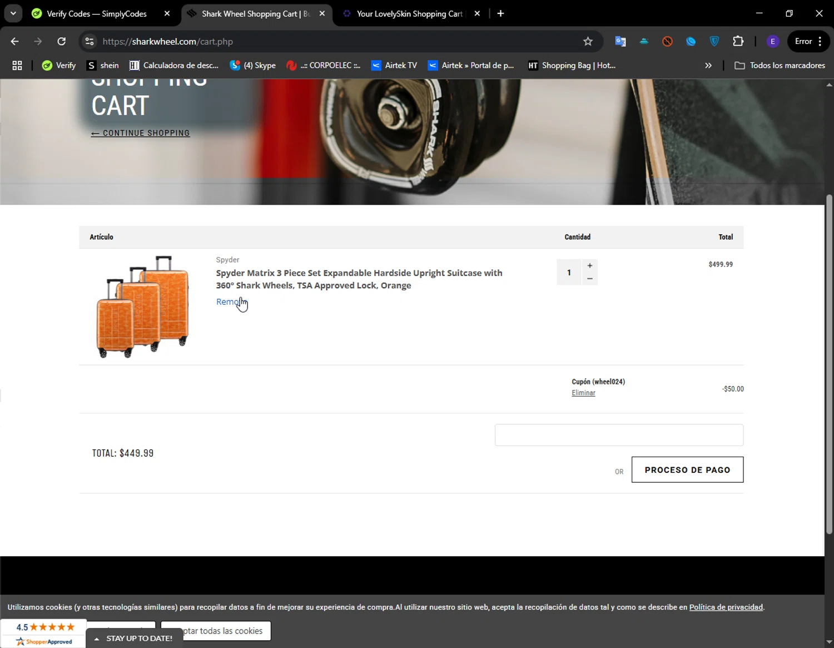Open the Extensions puzzle icon
Screen dimensions: 834x648
click(738, 41)
